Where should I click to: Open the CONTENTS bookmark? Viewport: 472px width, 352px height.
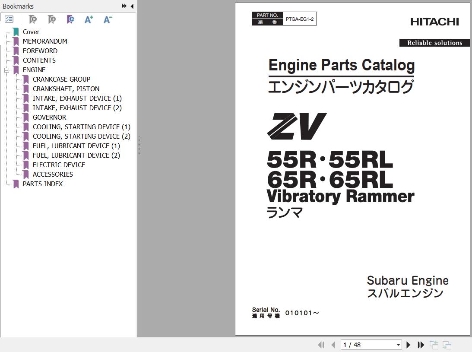tap(39, 60)
